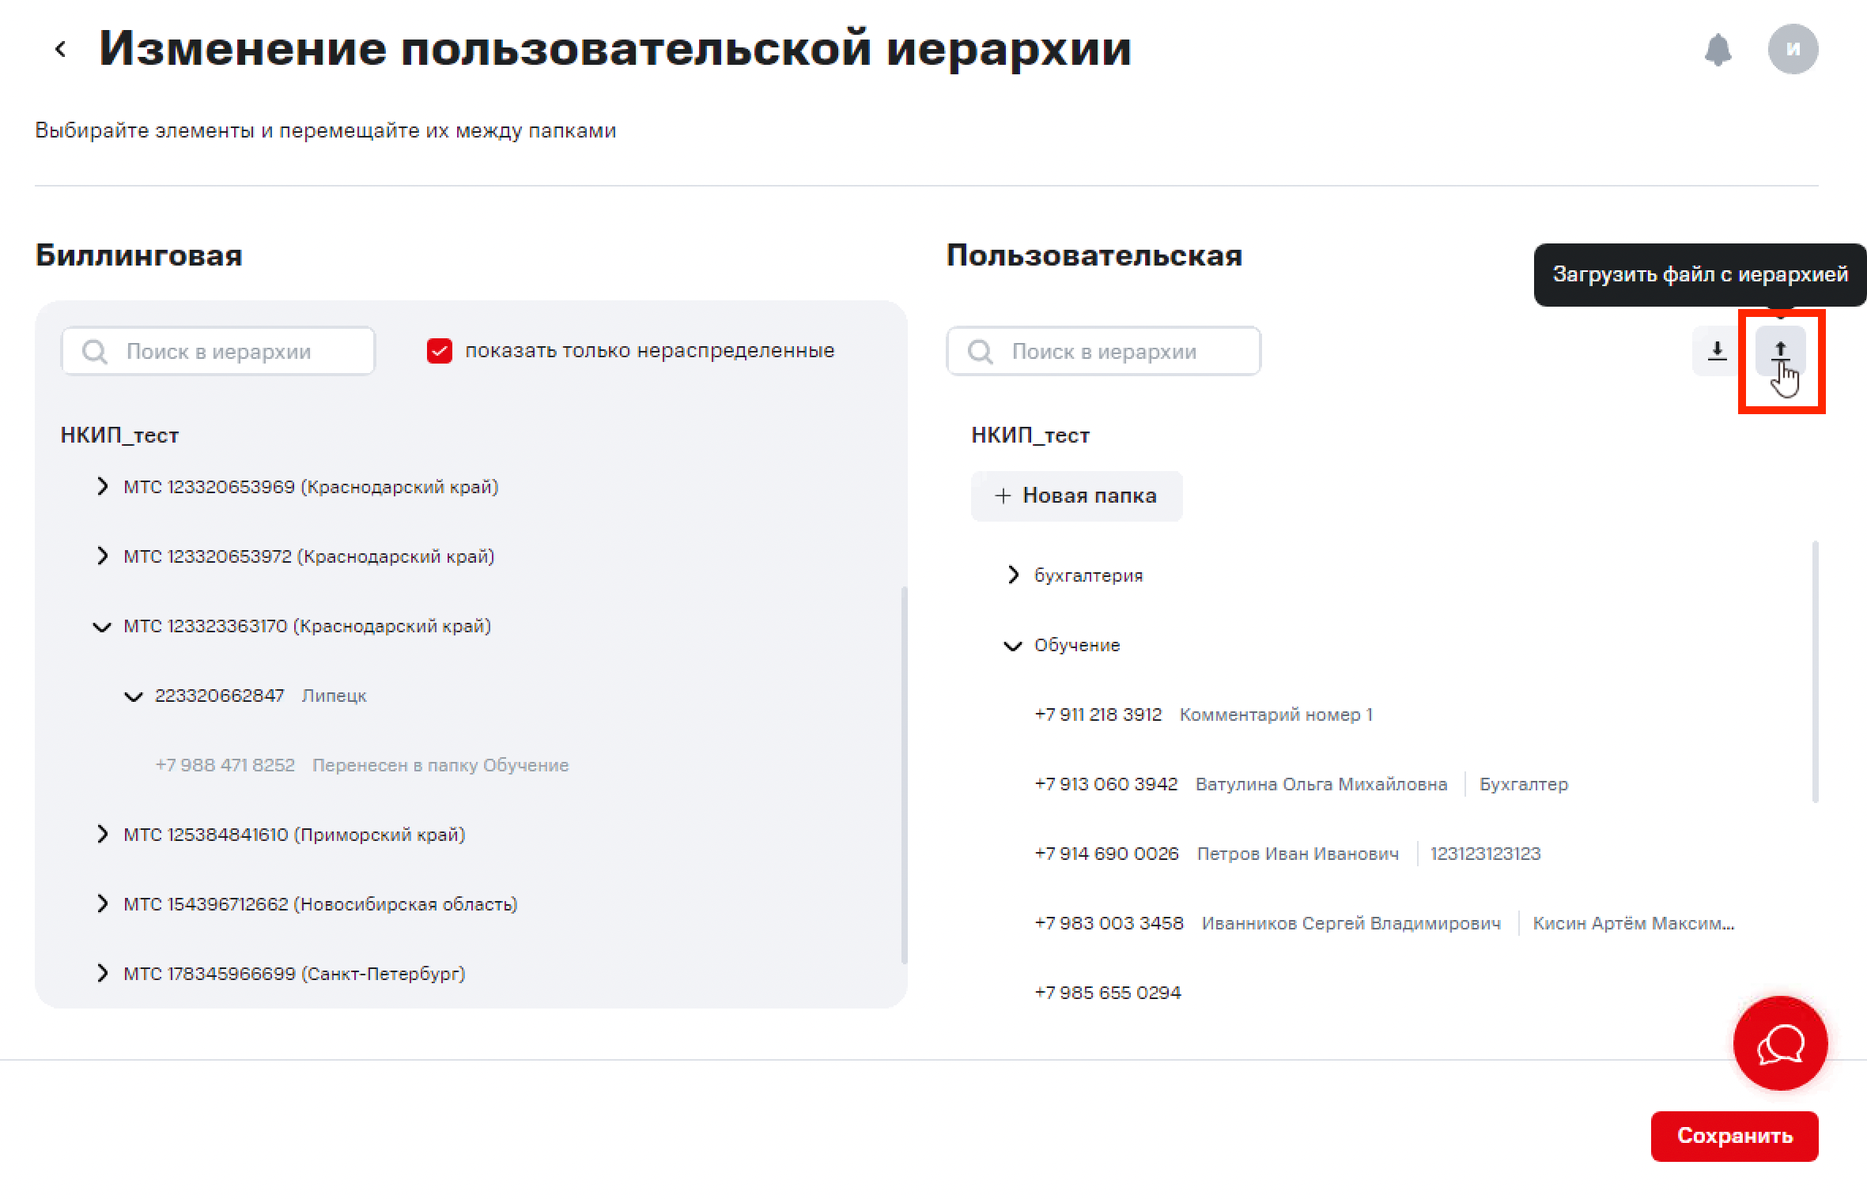Click the user hierarchy scrollbar
Viewport: 1867px width, 1199px height.
click(1815, 672)
